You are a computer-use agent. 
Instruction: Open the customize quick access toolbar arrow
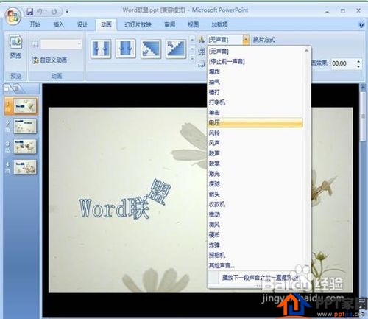[x=67, y=11]
